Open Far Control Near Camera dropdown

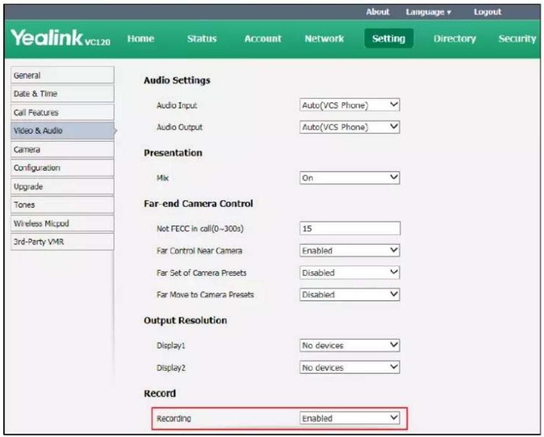350,250
